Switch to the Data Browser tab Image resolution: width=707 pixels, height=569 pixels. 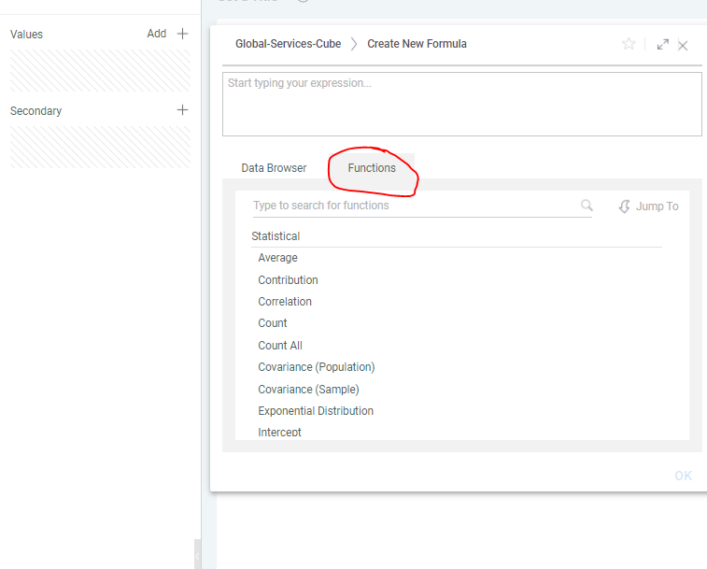274,168
